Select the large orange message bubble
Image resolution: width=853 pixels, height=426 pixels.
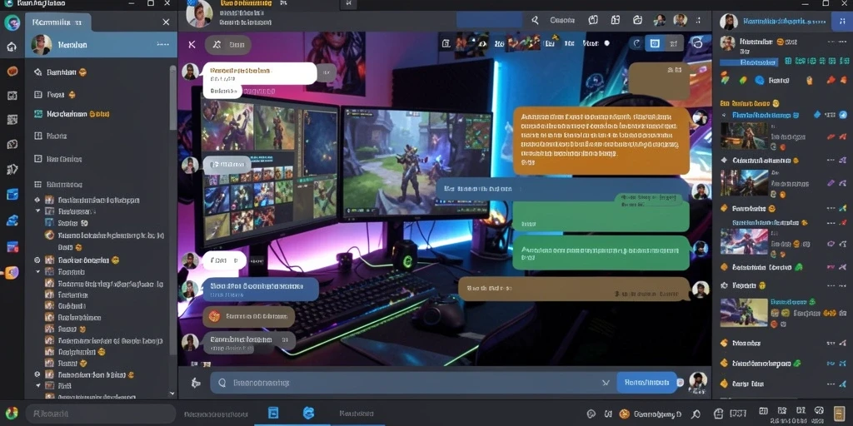point(601,141)
